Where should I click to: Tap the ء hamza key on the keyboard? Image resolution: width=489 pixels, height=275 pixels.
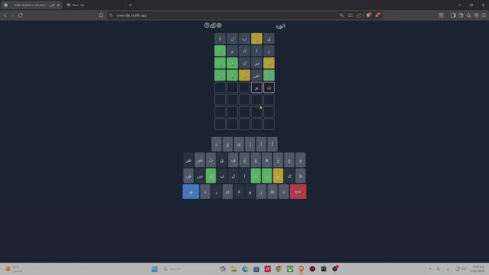(x=216, y=144)
